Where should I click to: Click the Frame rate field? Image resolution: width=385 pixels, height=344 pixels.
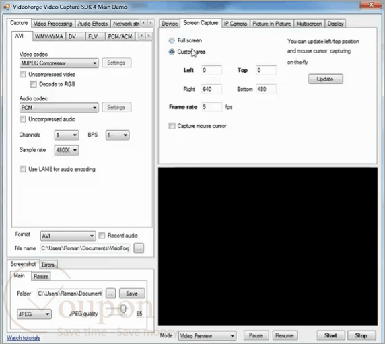[211, 107]
